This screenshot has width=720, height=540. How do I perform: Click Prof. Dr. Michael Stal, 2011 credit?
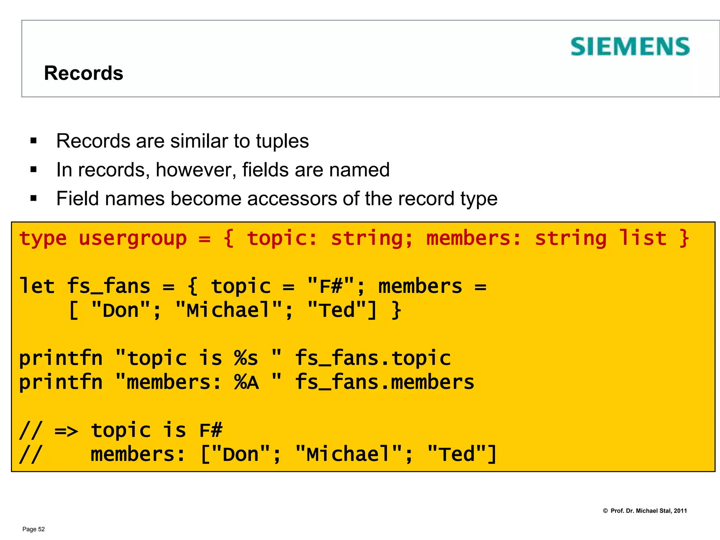click(x=649, y=511)
